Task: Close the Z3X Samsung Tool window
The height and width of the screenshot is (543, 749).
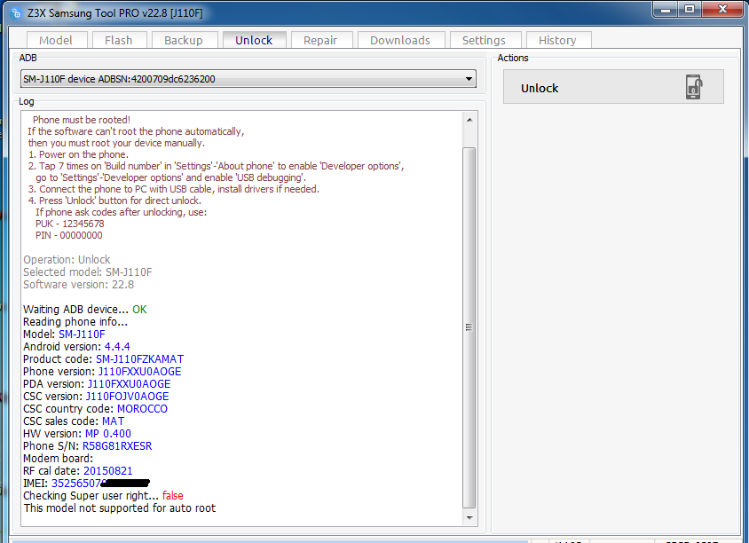Action: pos(722,9)
